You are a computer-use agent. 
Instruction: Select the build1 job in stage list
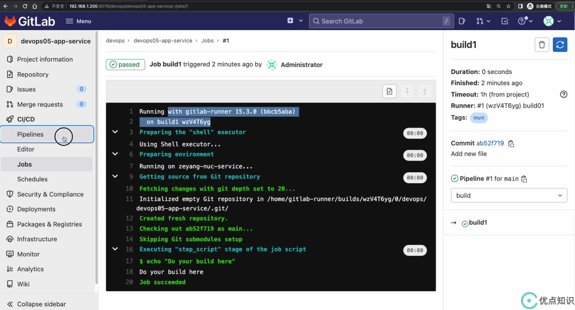coord(478,223)
